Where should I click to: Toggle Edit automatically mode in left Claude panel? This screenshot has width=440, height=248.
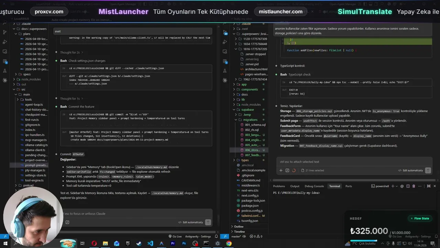[190, 222]
